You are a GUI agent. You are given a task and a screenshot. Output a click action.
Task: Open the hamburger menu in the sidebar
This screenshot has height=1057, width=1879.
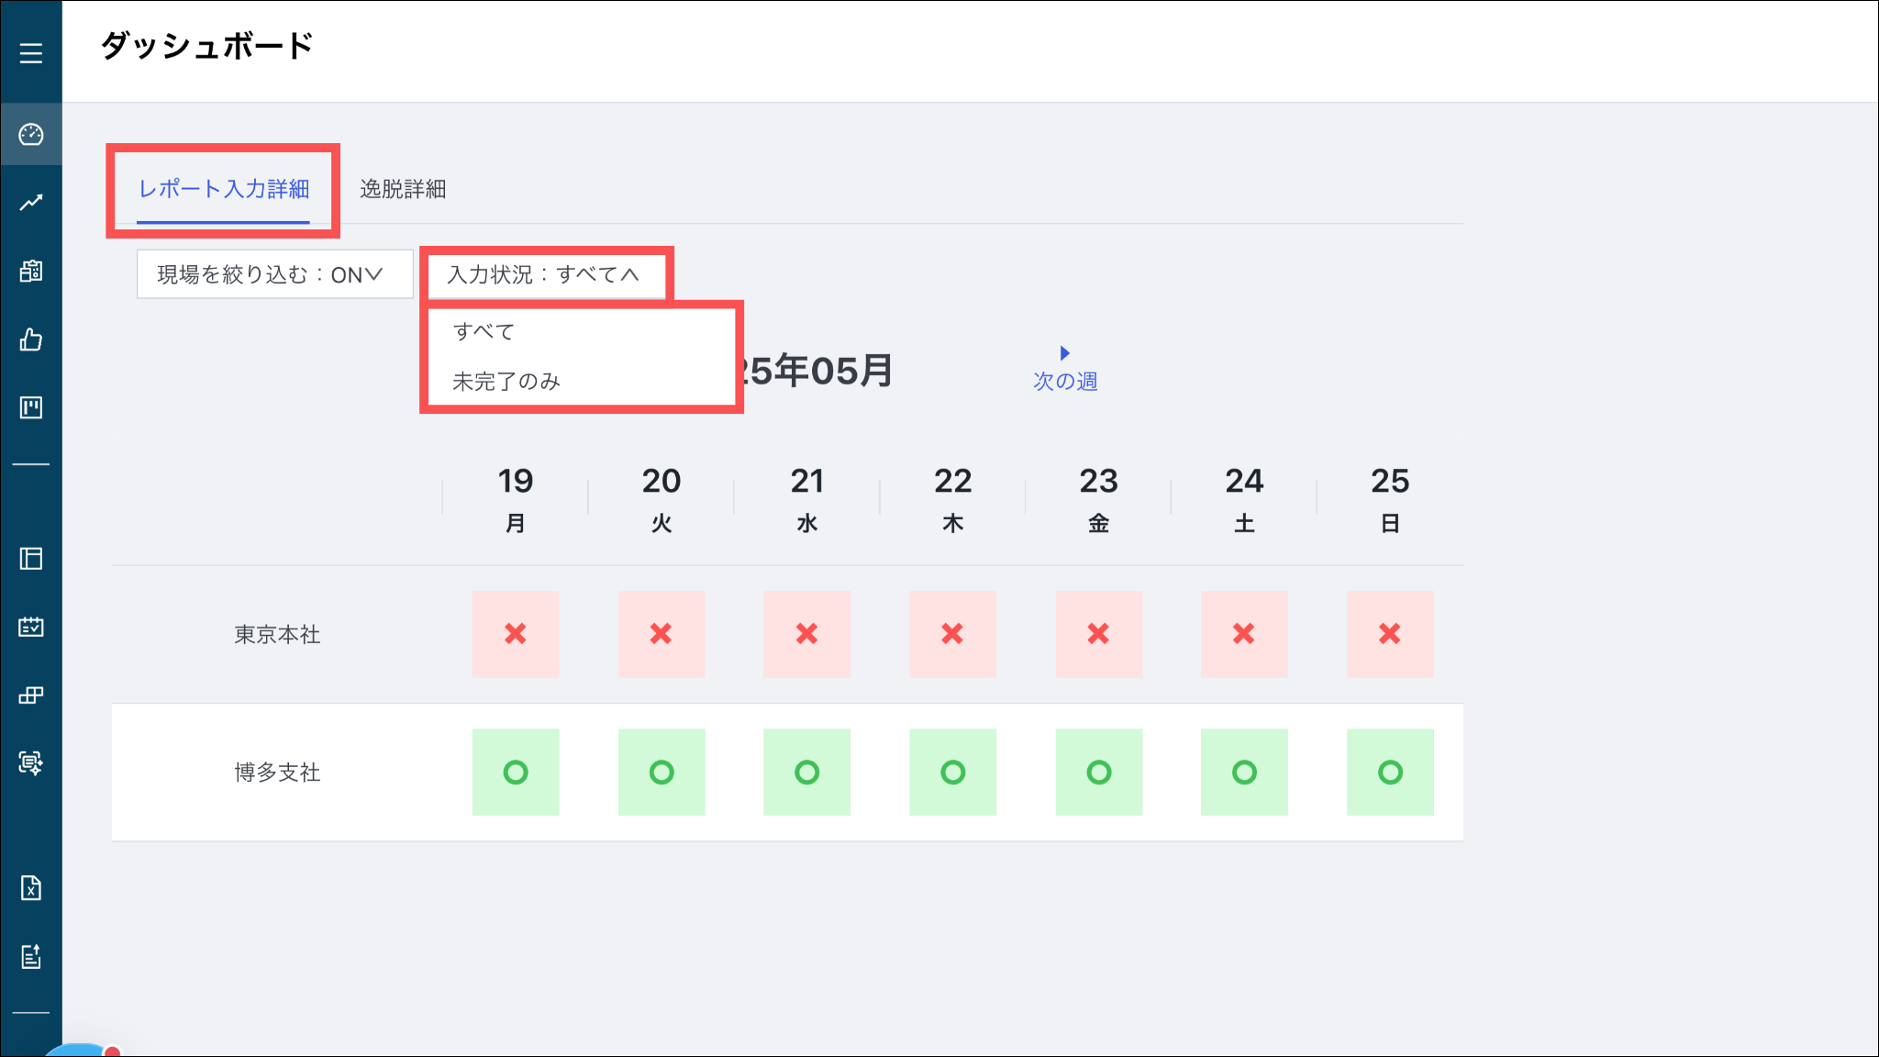click(31, 53)
